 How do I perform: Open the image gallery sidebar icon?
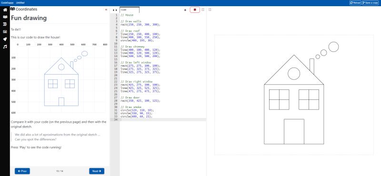point(5,32)
